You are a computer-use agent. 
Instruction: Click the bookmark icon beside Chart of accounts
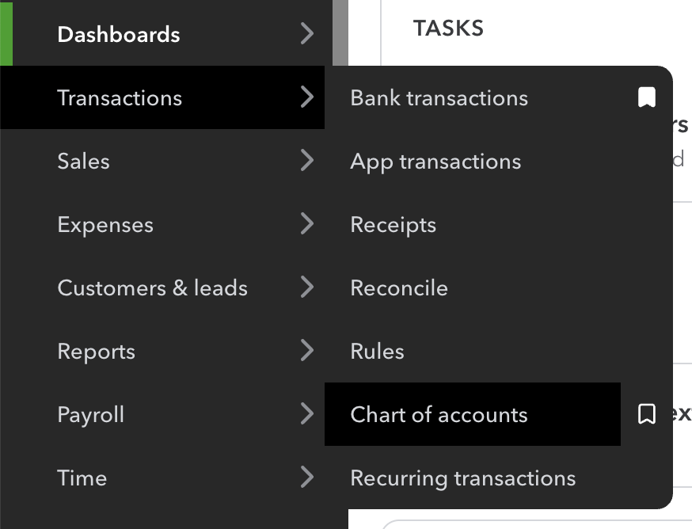coord(648,413)
